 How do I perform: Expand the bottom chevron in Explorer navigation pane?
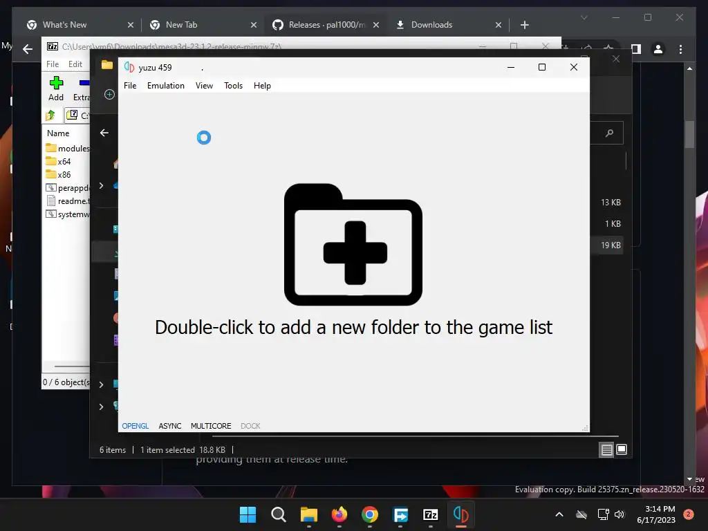coord(101,407)
